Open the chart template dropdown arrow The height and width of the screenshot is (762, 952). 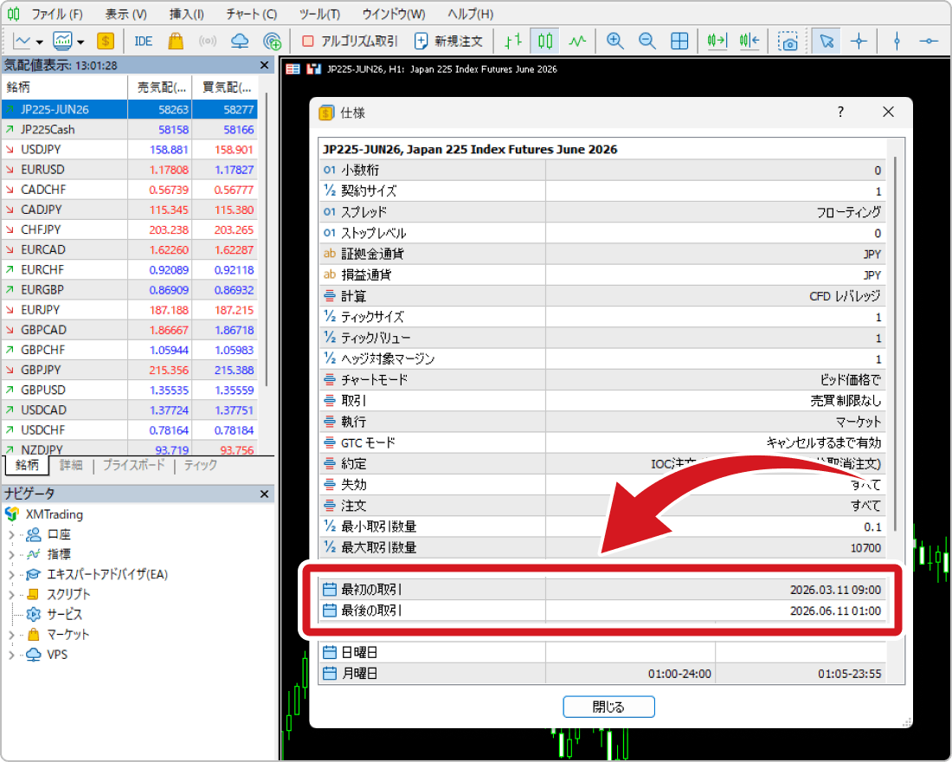coord(80,41)
